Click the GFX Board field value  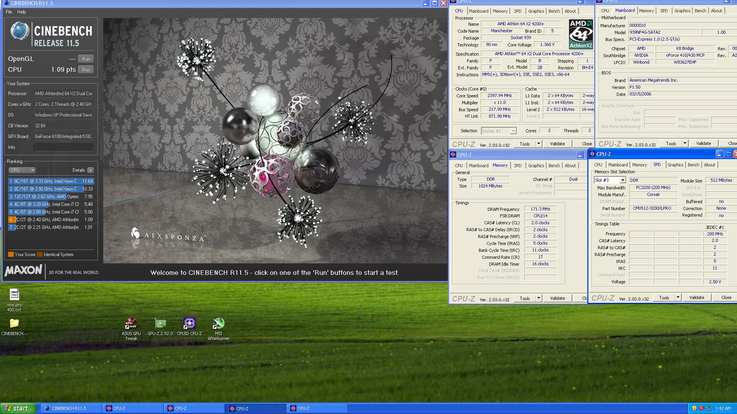[x=63, y=136]
